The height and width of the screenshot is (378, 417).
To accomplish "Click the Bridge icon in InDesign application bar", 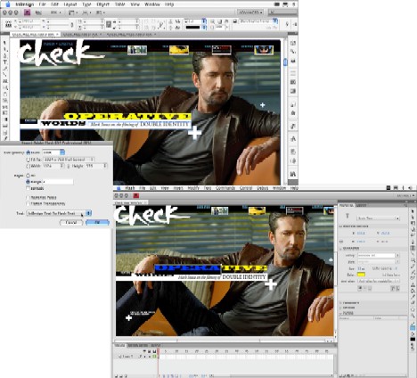I will point(27,12).
